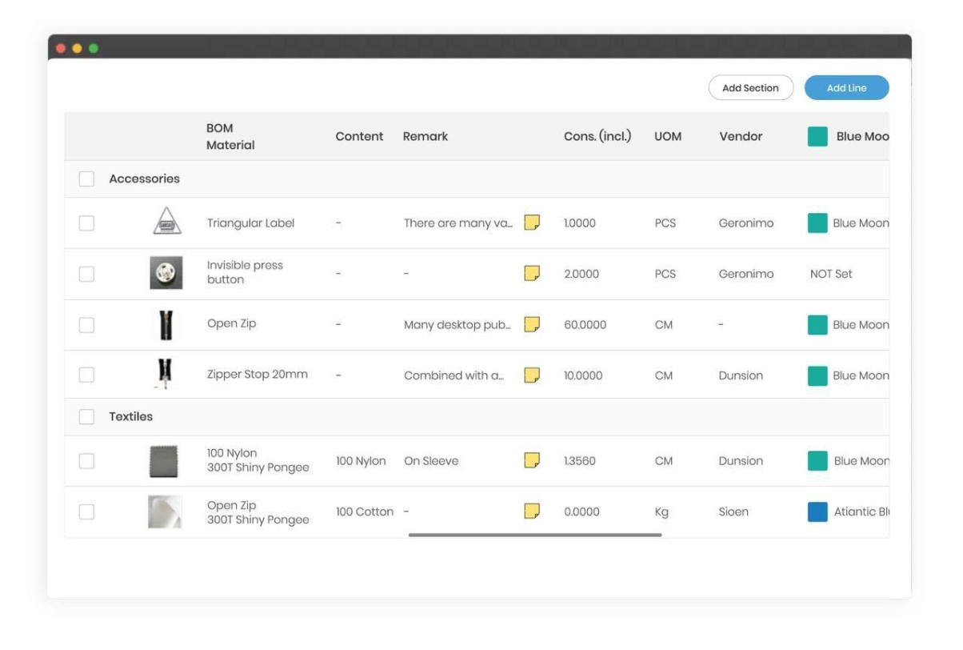This screenshot has height=650, width=963.
Task: Open the note icon for Zipper Stop 20mm
Action: coord(532,375)
